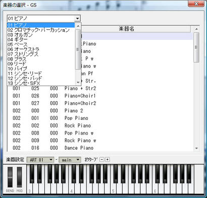Select the Piano 2 instrument row
Viewport: 207px width, 198px height.
100,111
